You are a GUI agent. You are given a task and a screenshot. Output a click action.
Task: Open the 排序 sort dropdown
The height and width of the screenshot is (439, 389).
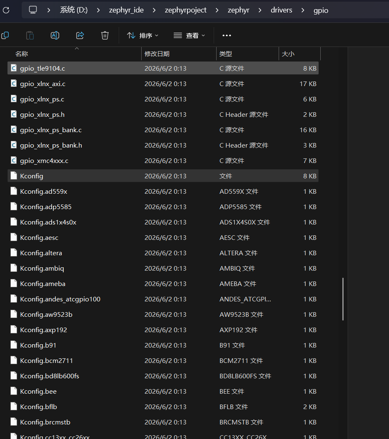(x=143, y=36)
